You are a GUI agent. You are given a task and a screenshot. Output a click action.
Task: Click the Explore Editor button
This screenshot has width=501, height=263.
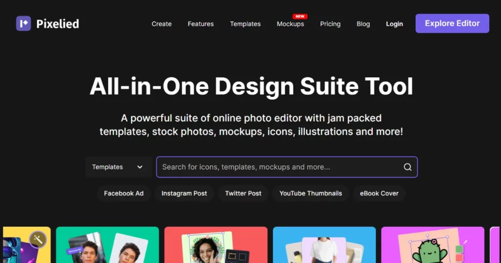[452, 23]
